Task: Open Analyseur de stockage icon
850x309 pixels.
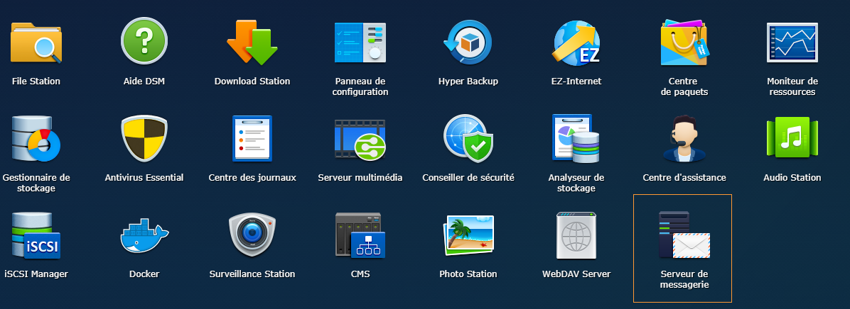Action: pos(576,138)
